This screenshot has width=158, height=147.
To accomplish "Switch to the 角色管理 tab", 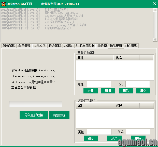I will tap(24, 46).
